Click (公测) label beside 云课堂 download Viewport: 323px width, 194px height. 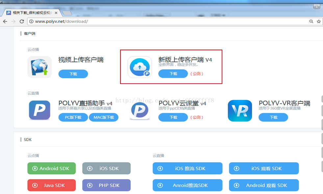click(x=197, y=117)
